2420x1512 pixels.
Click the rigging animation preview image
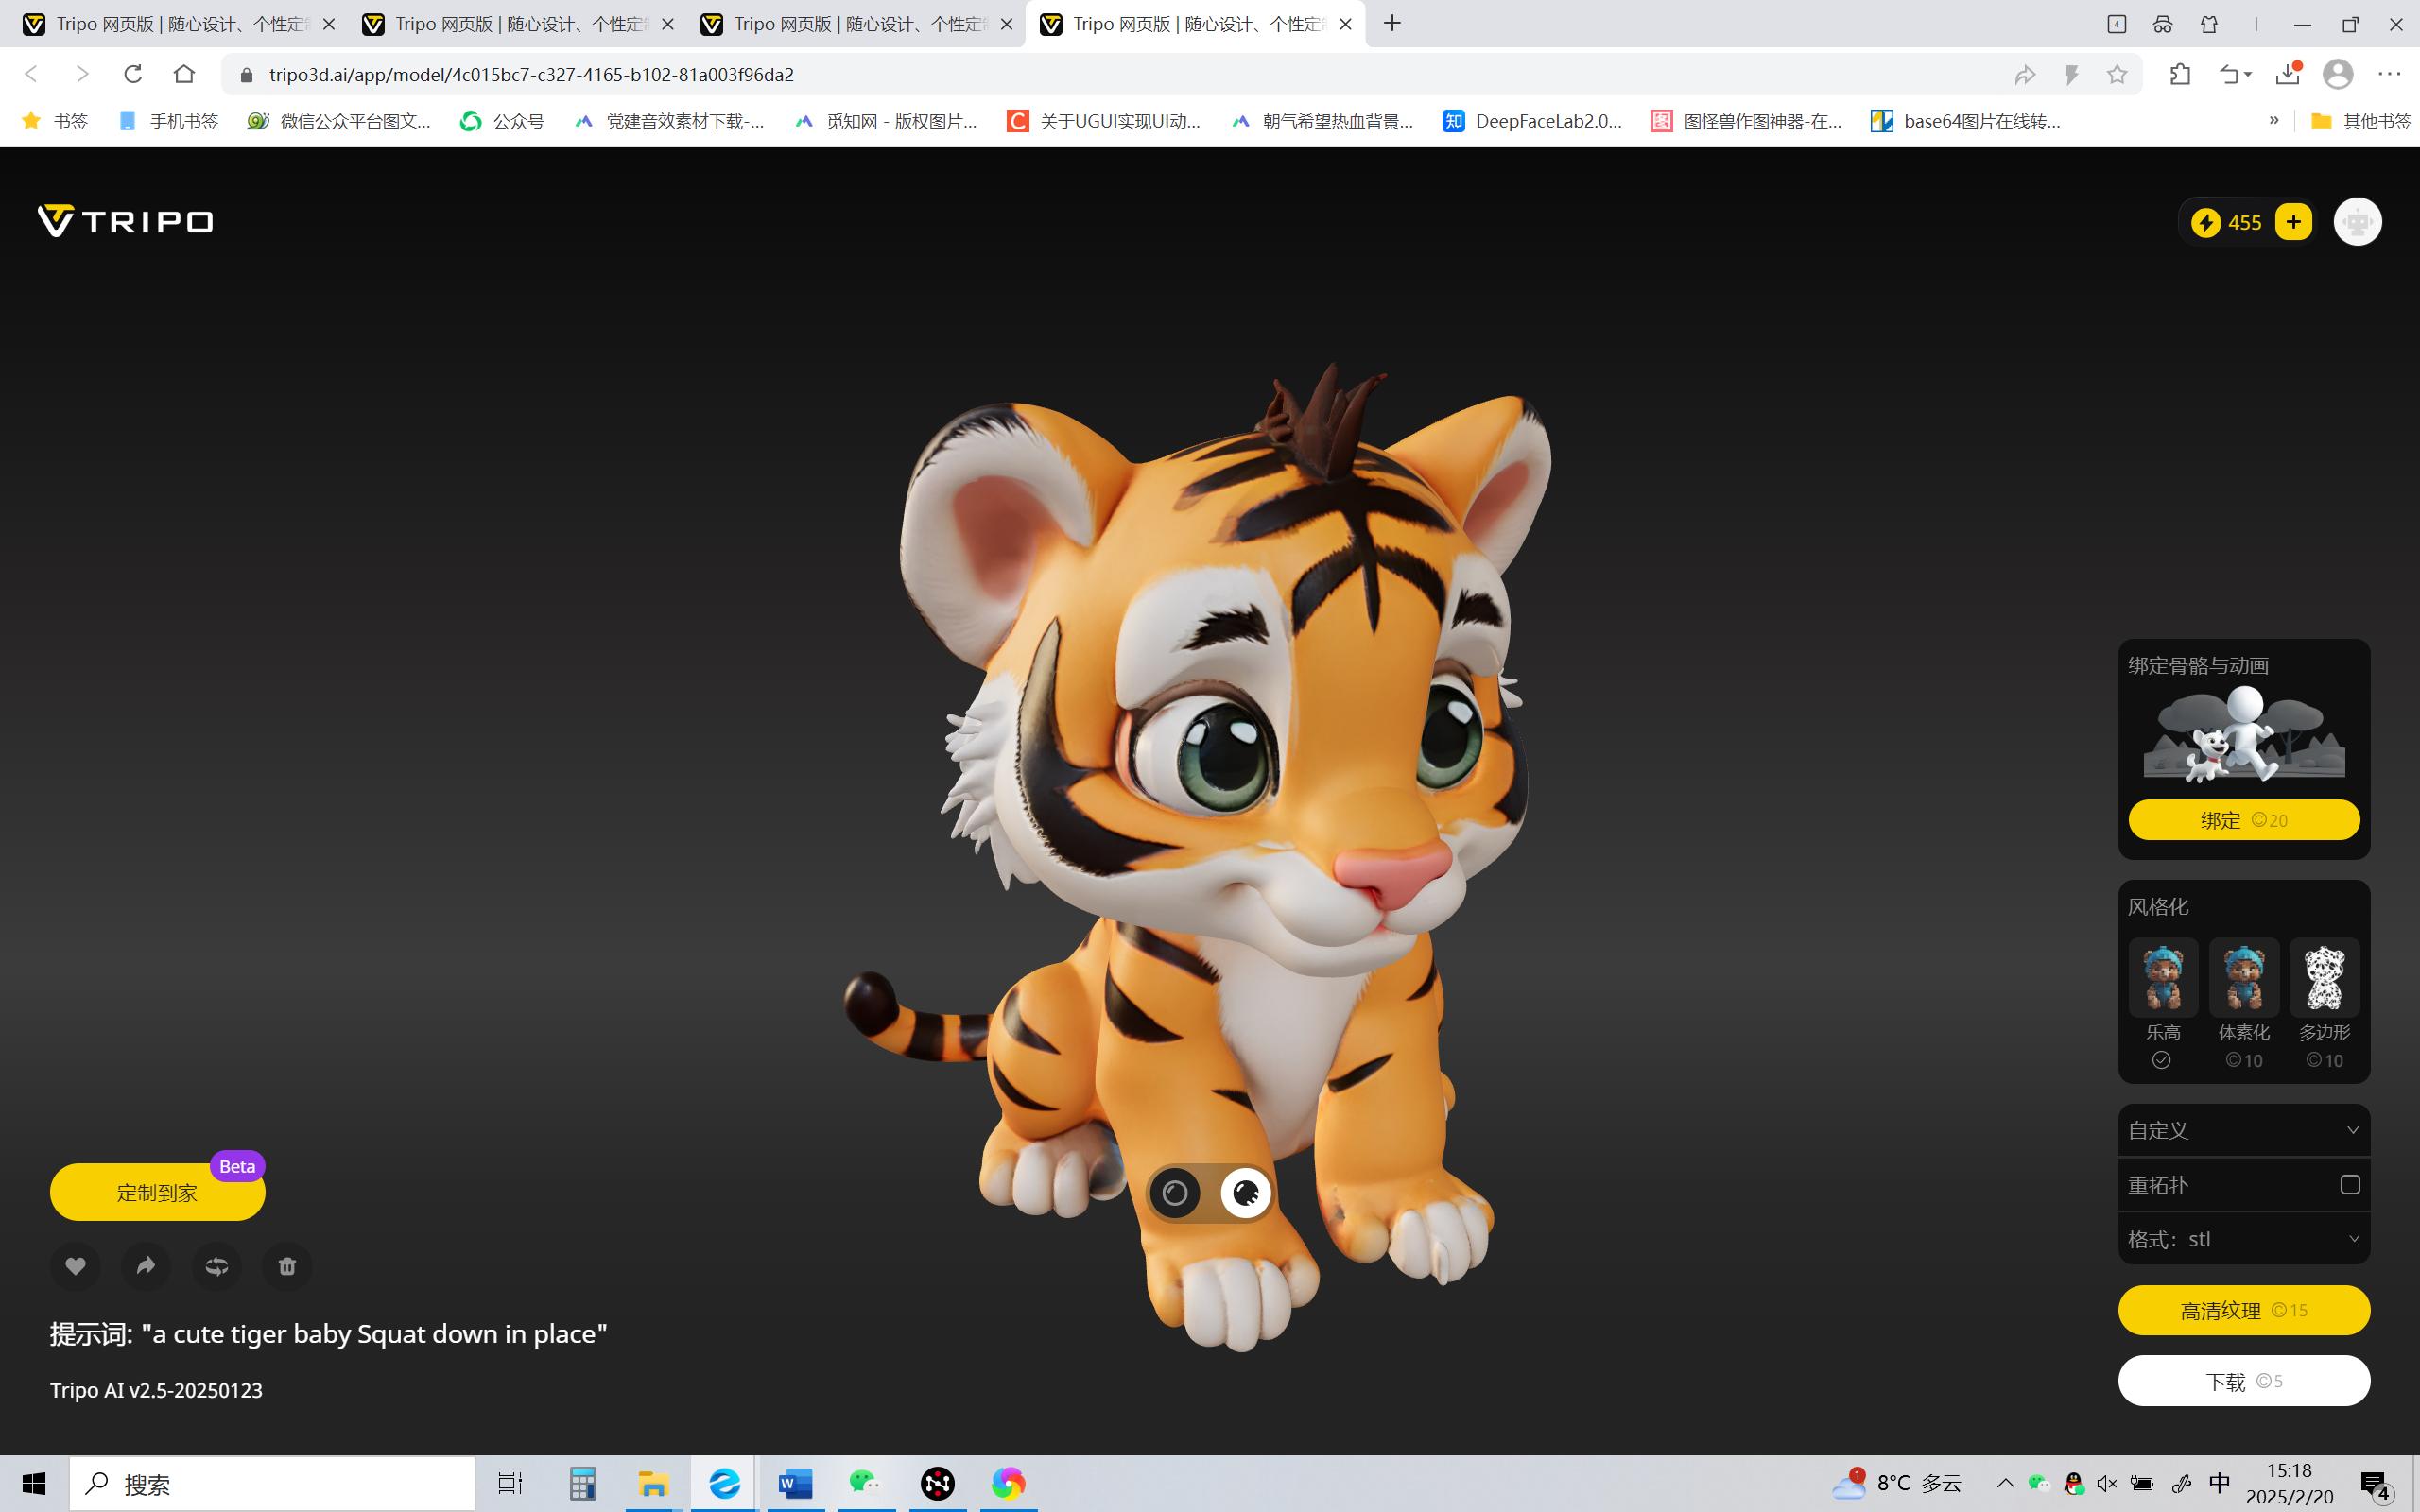coord(2244,735)
